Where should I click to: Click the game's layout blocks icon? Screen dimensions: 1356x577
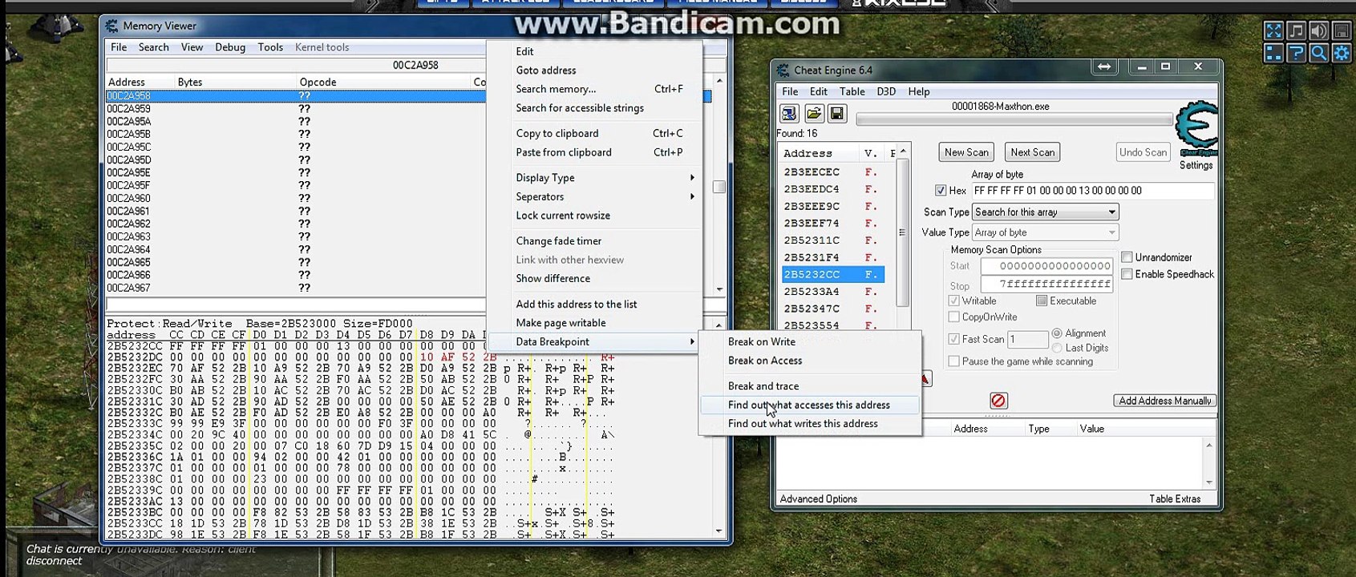click(1273, 54)
